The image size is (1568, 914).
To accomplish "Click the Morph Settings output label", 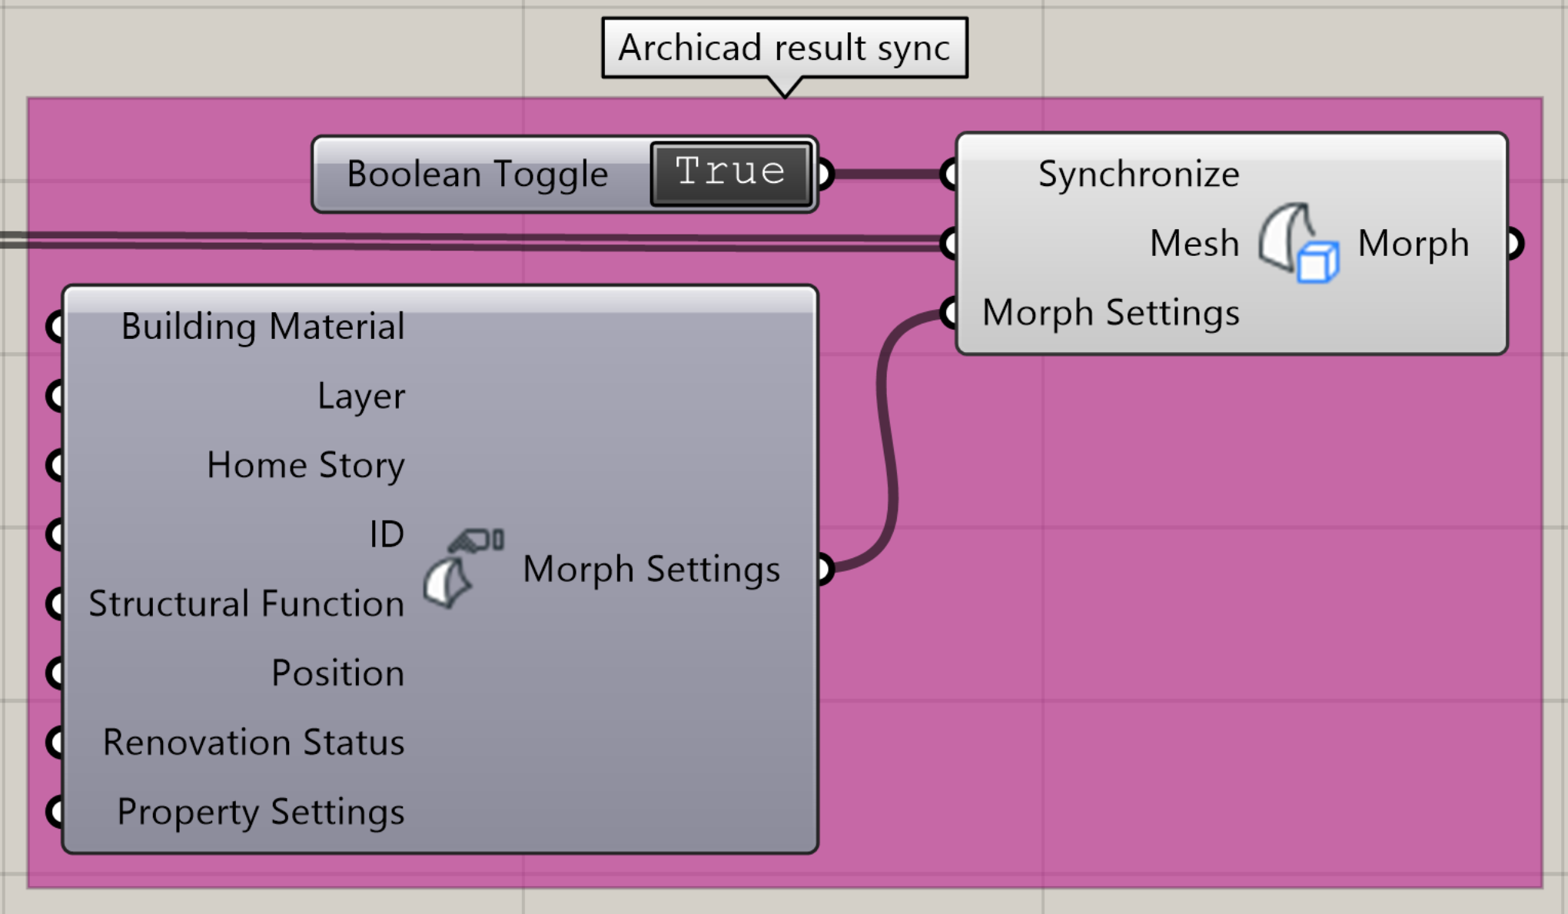I will [651, 569].
